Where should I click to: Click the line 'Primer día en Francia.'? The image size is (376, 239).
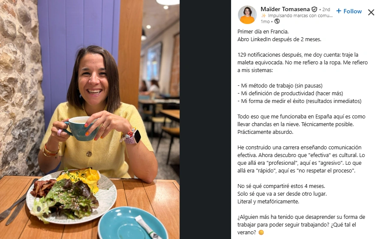[x=263, y=32]
